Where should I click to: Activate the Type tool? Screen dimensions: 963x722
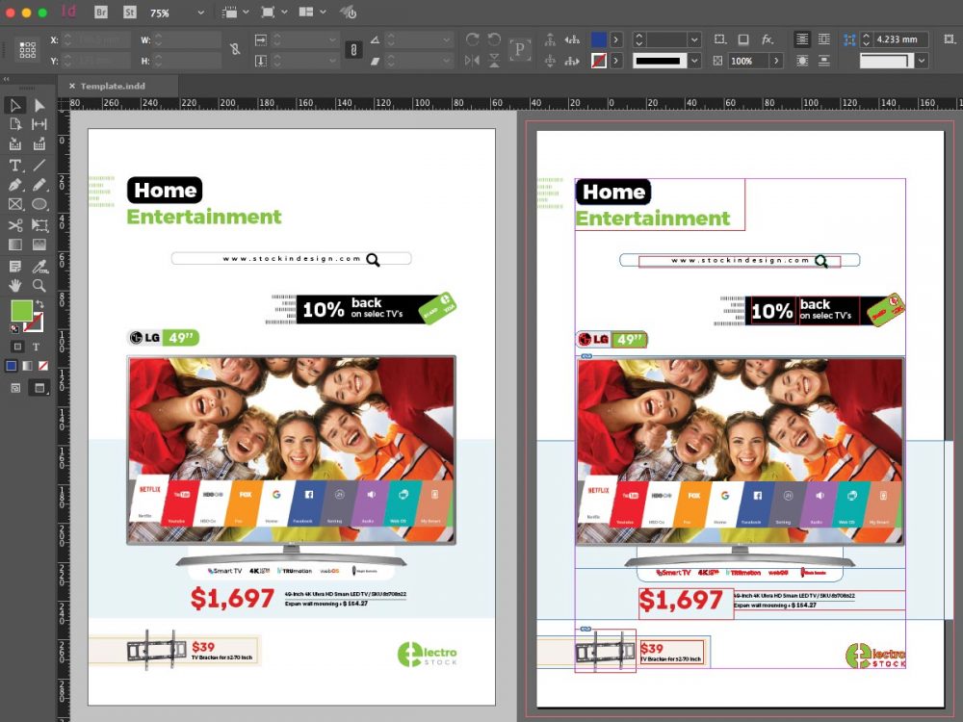tap(15, 166)
